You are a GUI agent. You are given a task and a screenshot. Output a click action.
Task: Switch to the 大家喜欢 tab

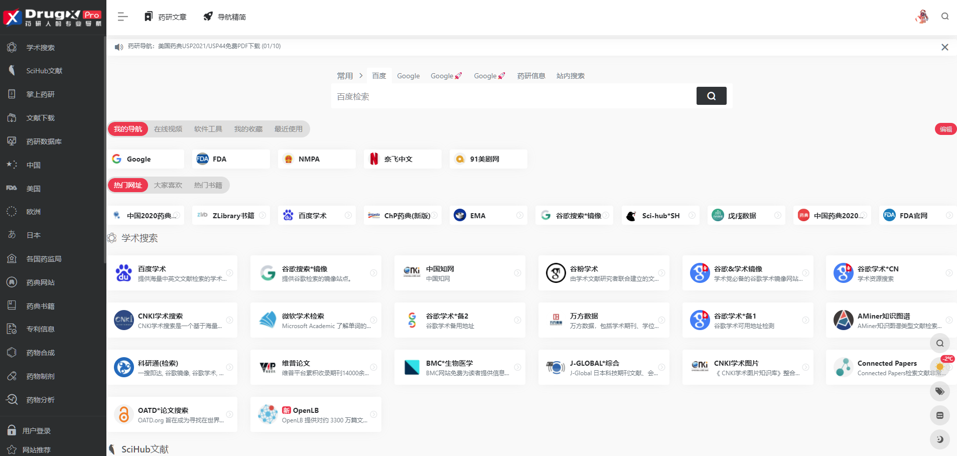point(168,185)
